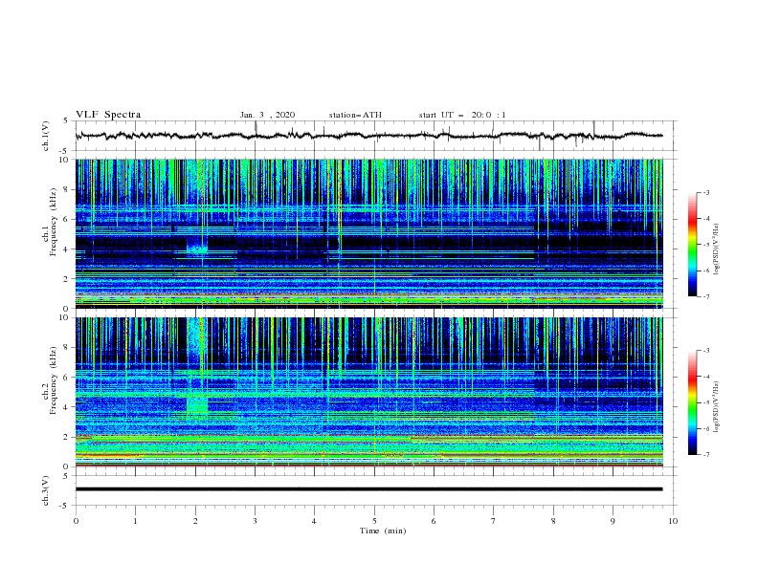Image resolution: width=758 pixels, height=585 pixels.
Task: Click the time axis tick label '0'
Action: click(76, 521)
